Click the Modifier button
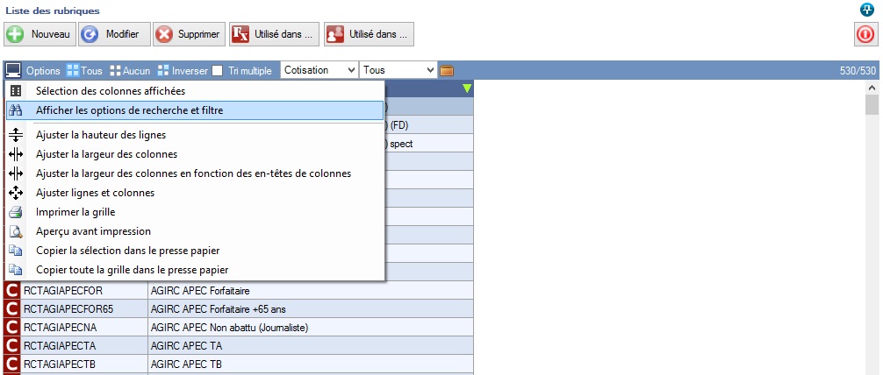 112,34
